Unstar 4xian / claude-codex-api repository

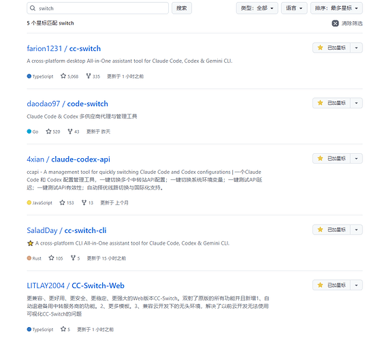coord(331,159)
